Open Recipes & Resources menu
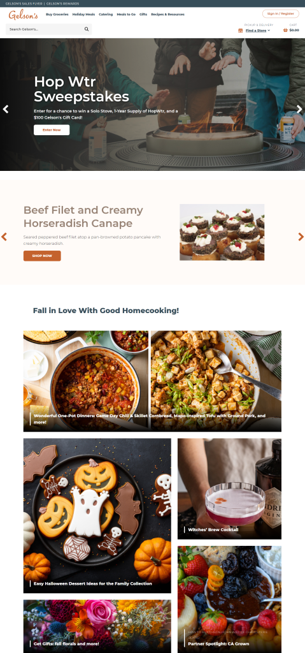The height and width of the screenshot is (653, 305). pos(167,14)
